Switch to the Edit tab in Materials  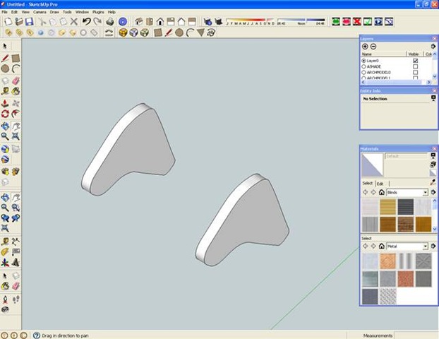[x=380, y=183]
